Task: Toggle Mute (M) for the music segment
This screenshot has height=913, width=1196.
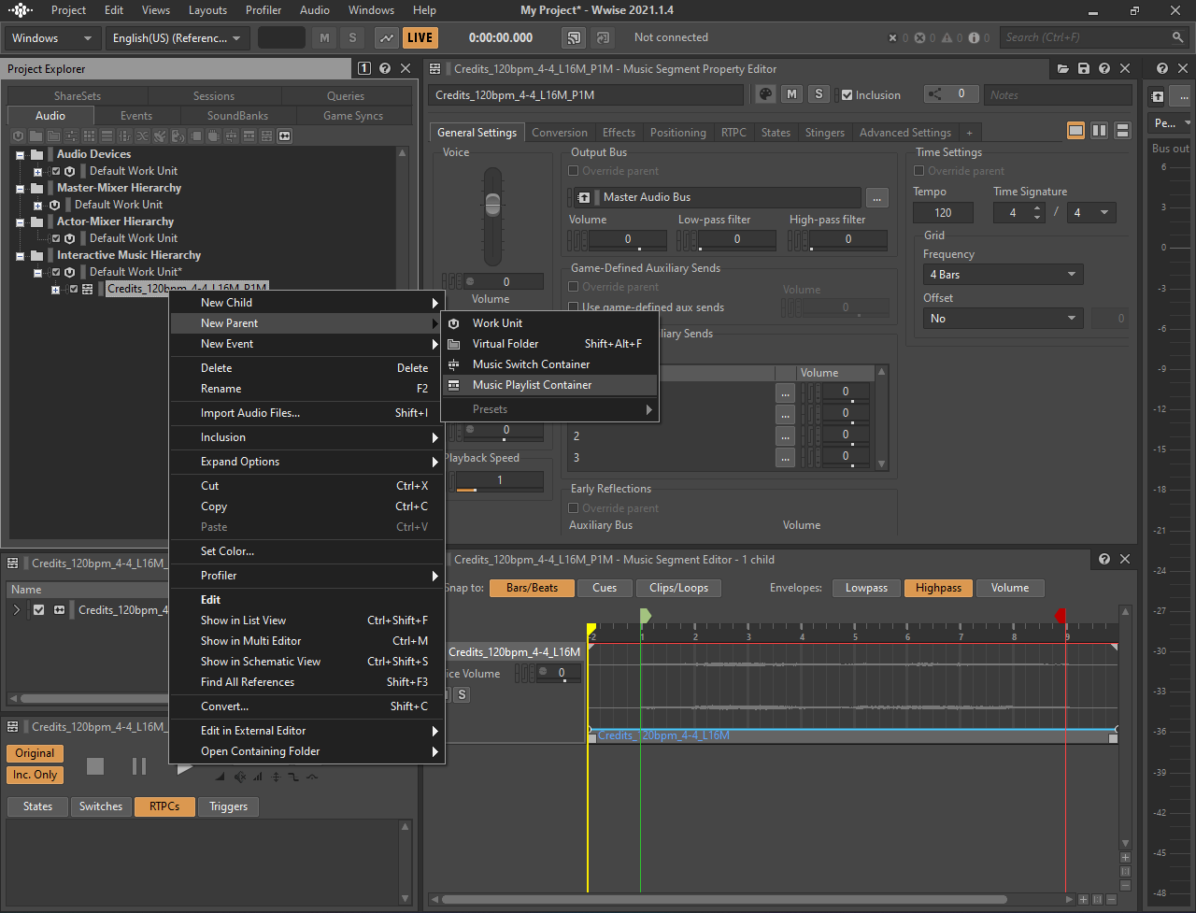Action: (791, 94)
